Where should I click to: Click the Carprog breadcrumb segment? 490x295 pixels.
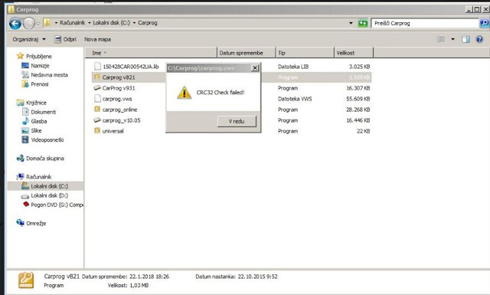[x=148, y=23]
